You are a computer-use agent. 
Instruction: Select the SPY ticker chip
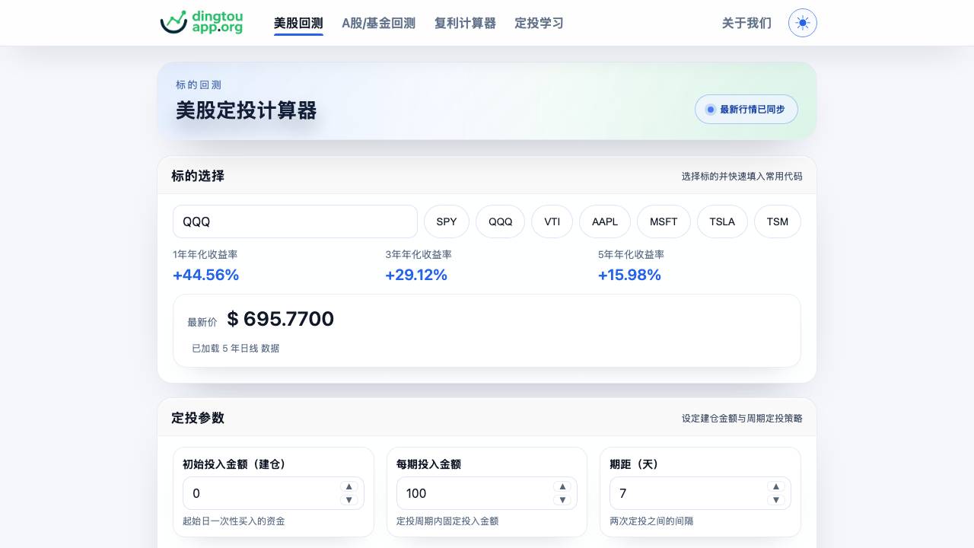pos(447,221)
